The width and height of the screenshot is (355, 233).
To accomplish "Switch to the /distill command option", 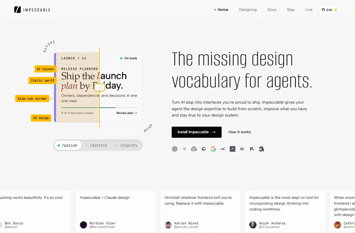I will [96, 145].
